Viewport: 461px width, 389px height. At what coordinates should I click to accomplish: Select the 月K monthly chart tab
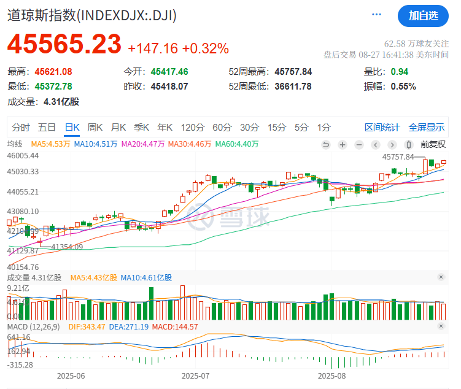[x=118, y=128]
